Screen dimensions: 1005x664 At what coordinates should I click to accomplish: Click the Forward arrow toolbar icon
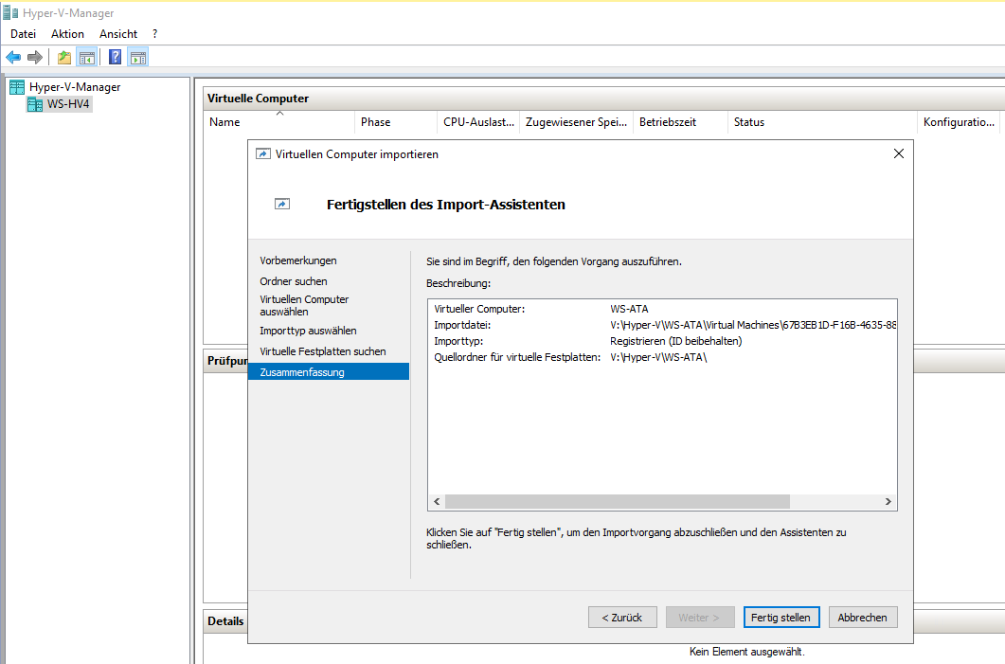(35, 58)
